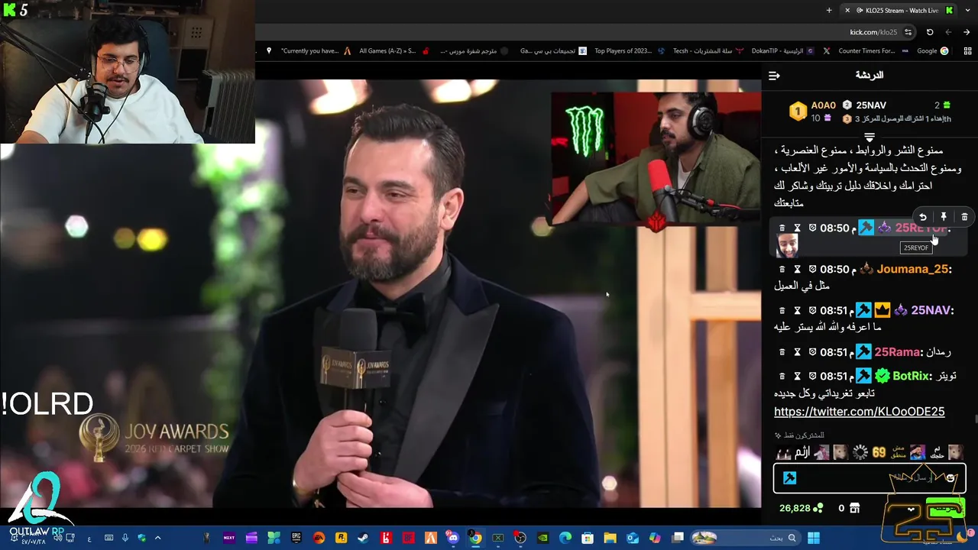This screenshot has width=978, height=550.
Task: Open site information icon in address bar
Action: [x=908, y=32]
